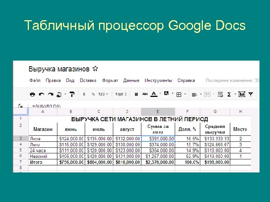Click the Итого cell
270x202 pixels.
pyautogui.click(x=43, y=162)
